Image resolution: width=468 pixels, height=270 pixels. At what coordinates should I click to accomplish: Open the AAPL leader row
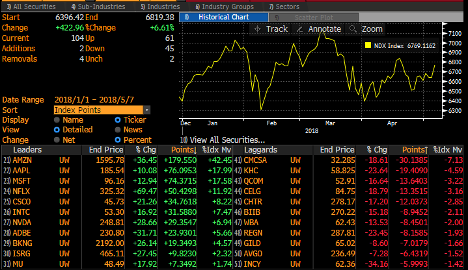(117, 171)
